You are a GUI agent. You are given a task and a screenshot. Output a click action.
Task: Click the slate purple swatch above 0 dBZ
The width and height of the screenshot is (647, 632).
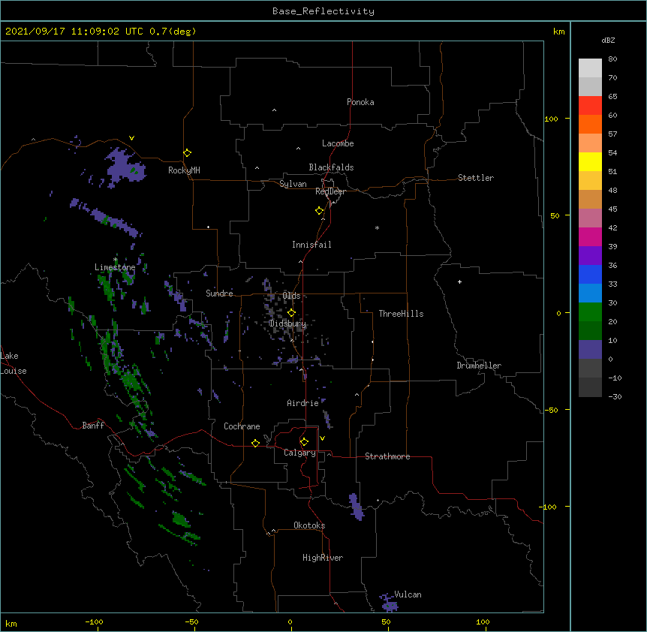click(590, 350)
